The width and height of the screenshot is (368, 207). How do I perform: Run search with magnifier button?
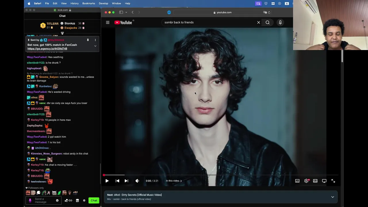coord(268,22)
